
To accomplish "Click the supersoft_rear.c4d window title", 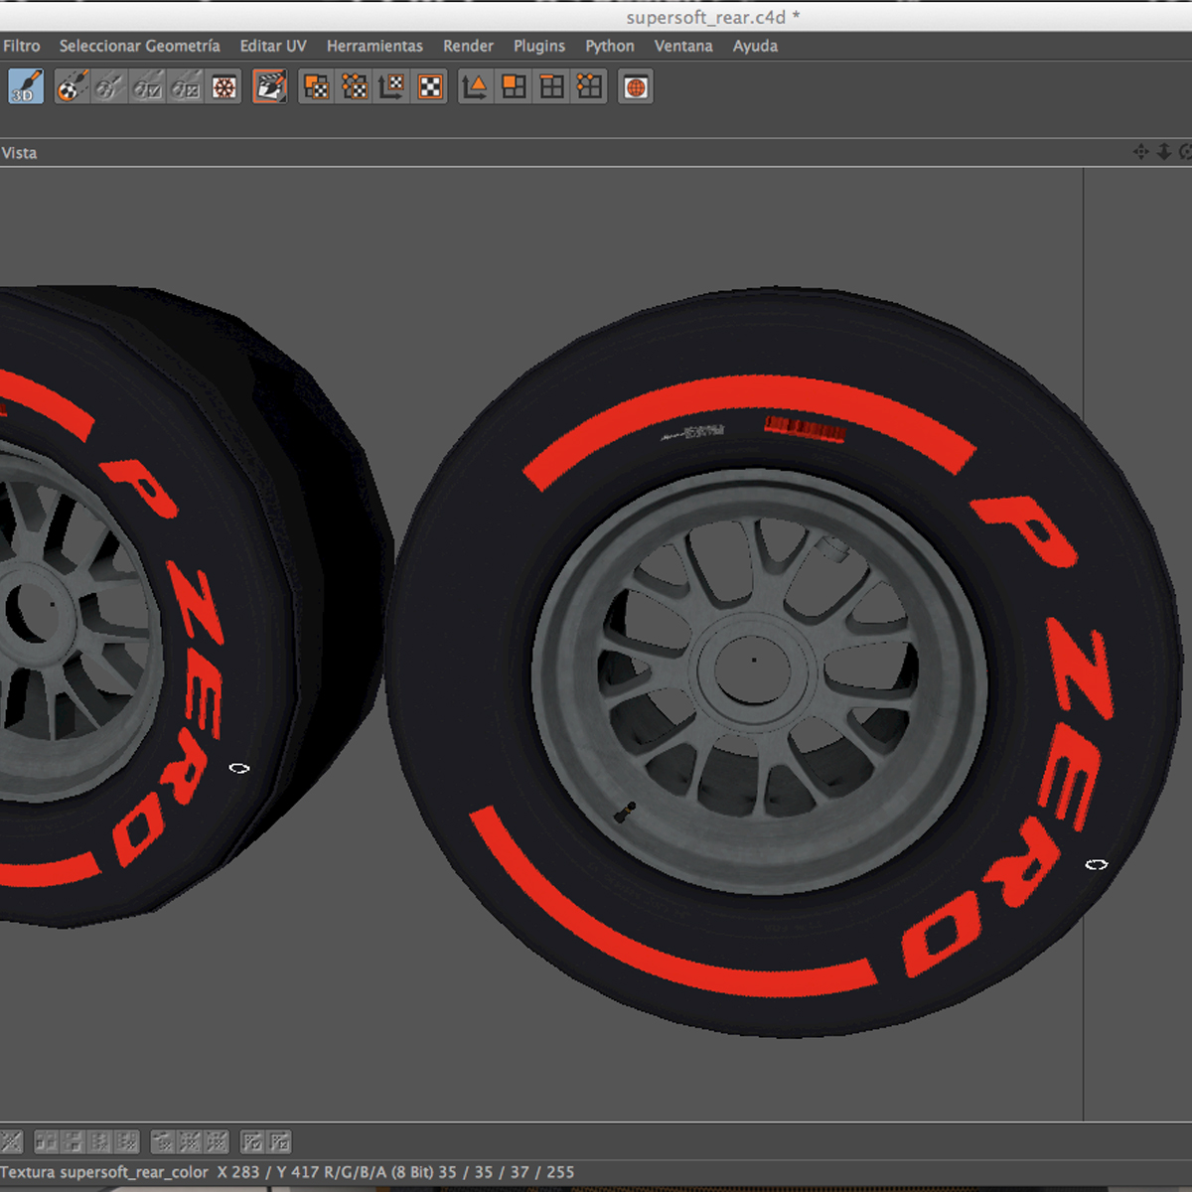I will tap(712, 17).
